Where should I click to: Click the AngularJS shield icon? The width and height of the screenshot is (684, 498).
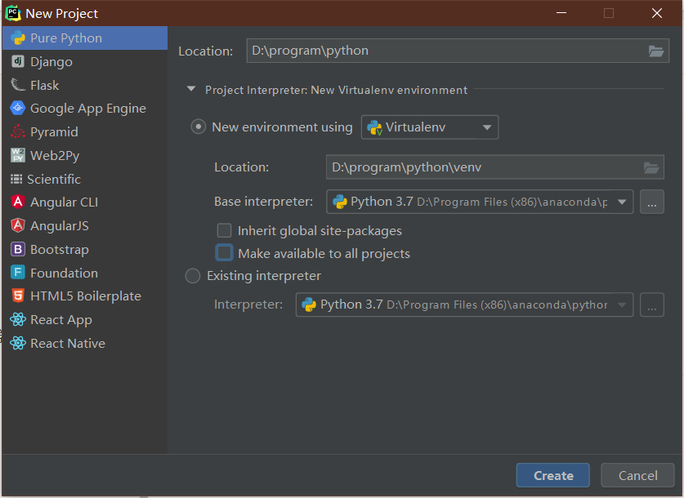(x=18, y=225)
